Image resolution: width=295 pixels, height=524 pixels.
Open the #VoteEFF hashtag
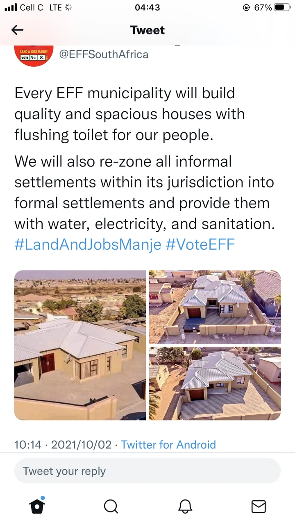coord(200,245)
